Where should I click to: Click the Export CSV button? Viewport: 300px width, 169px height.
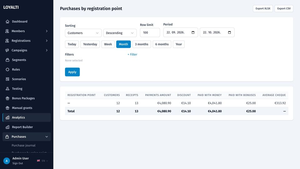coord(284,8)
